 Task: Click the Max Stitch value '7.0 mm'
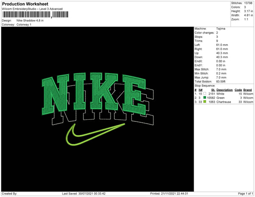click(x=221, y=69)
